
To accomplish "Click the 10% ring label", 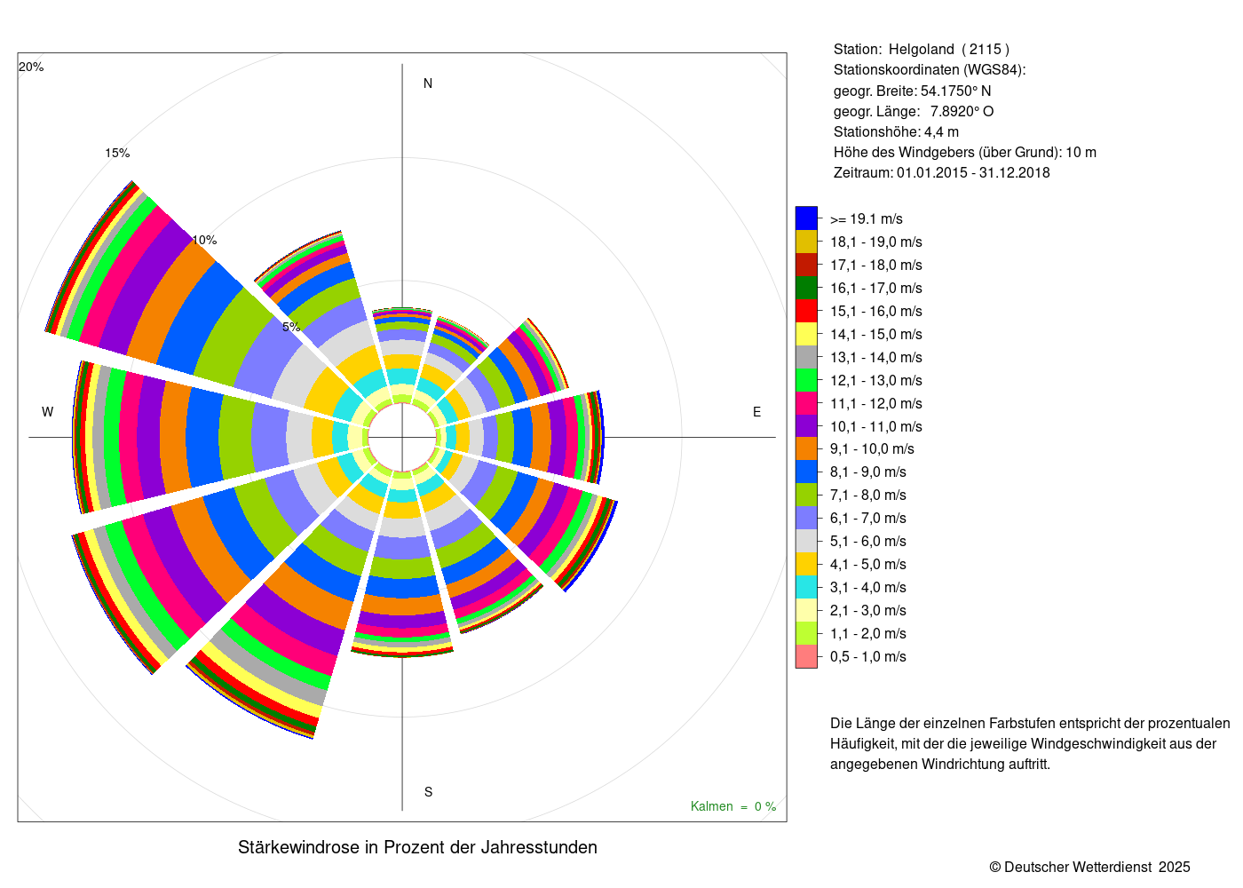I will pos(204,240).
